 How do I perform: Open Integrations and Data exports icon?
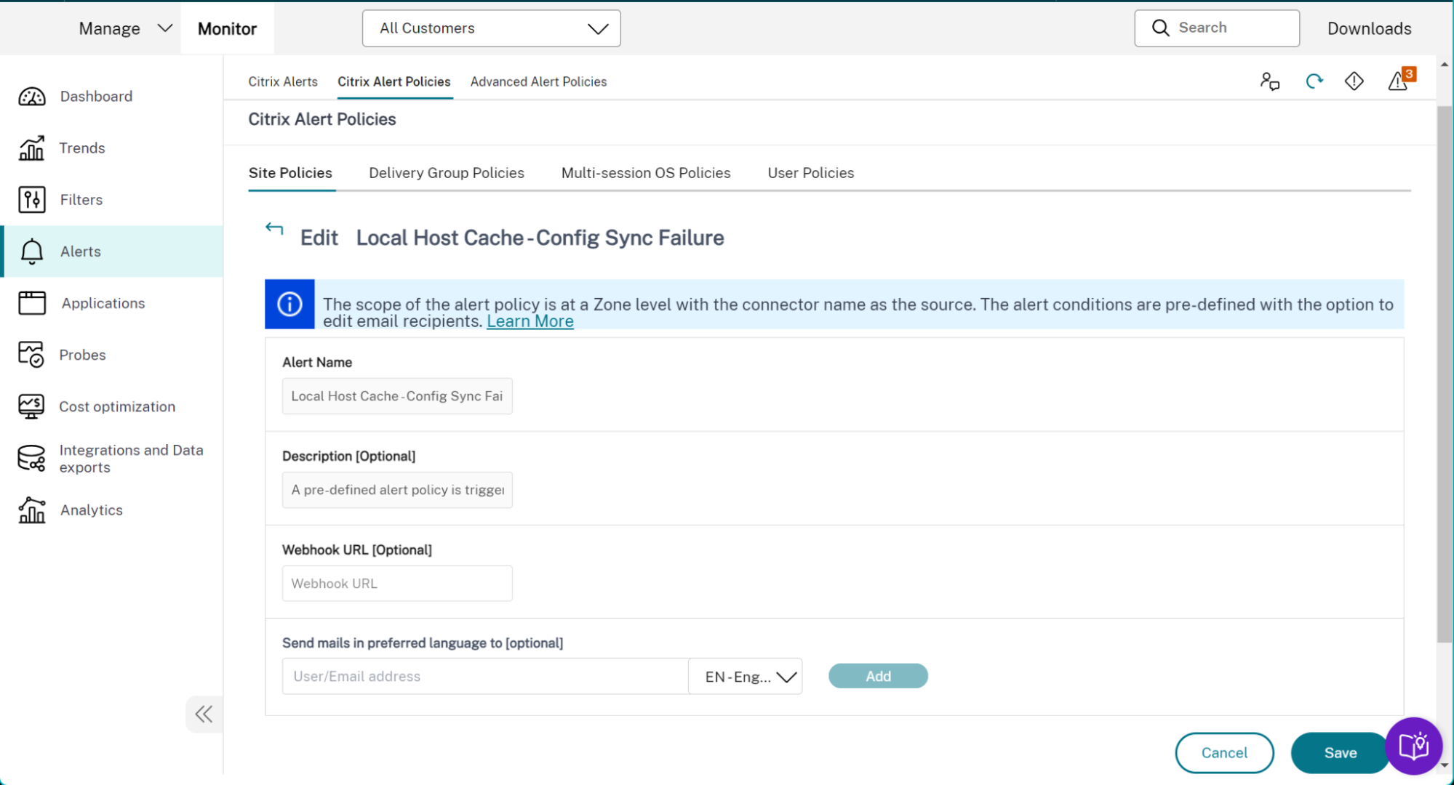click(31, 459)
